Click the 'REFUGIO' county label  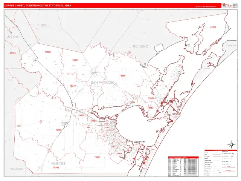tap(140, 46)
